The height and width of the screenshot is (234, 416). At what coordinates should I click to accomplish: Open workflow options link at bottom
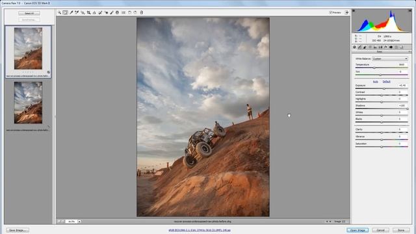[x=200, y=230]
